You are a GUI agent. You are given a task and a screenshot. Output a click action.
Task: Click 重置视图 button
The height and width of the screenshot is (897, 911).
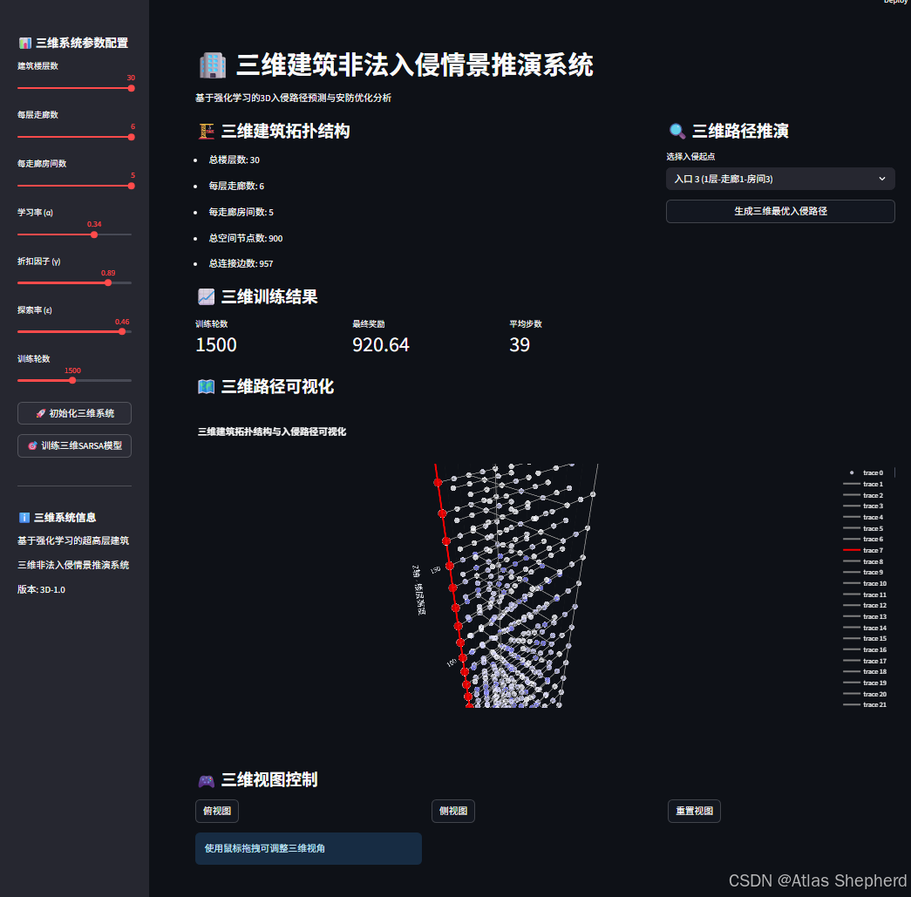click(694, 811)
